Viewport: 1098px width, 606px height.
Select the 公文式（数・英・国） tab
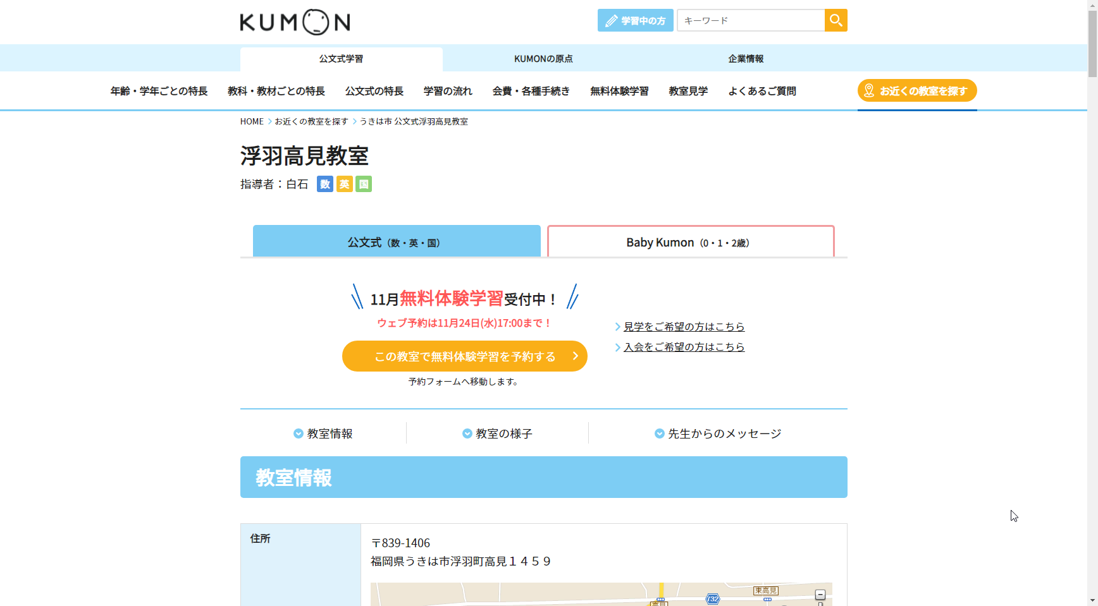[397, 241]
